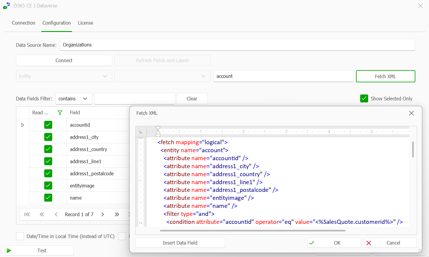Go to next record arrow
Image resolution: width=429 pixels, height=257 pixels.
pyautogui.click(x=103, y=214)
